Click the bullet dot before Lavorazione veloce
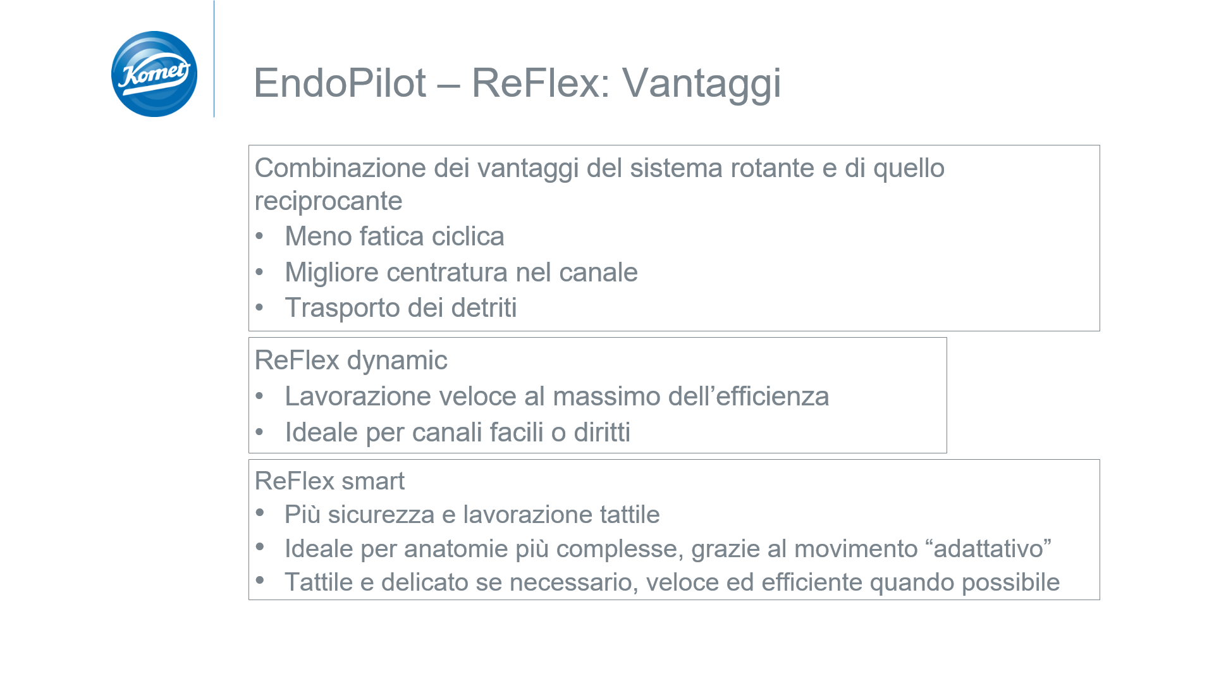Viewport: 1214px width, 683px height. [259, 397]
